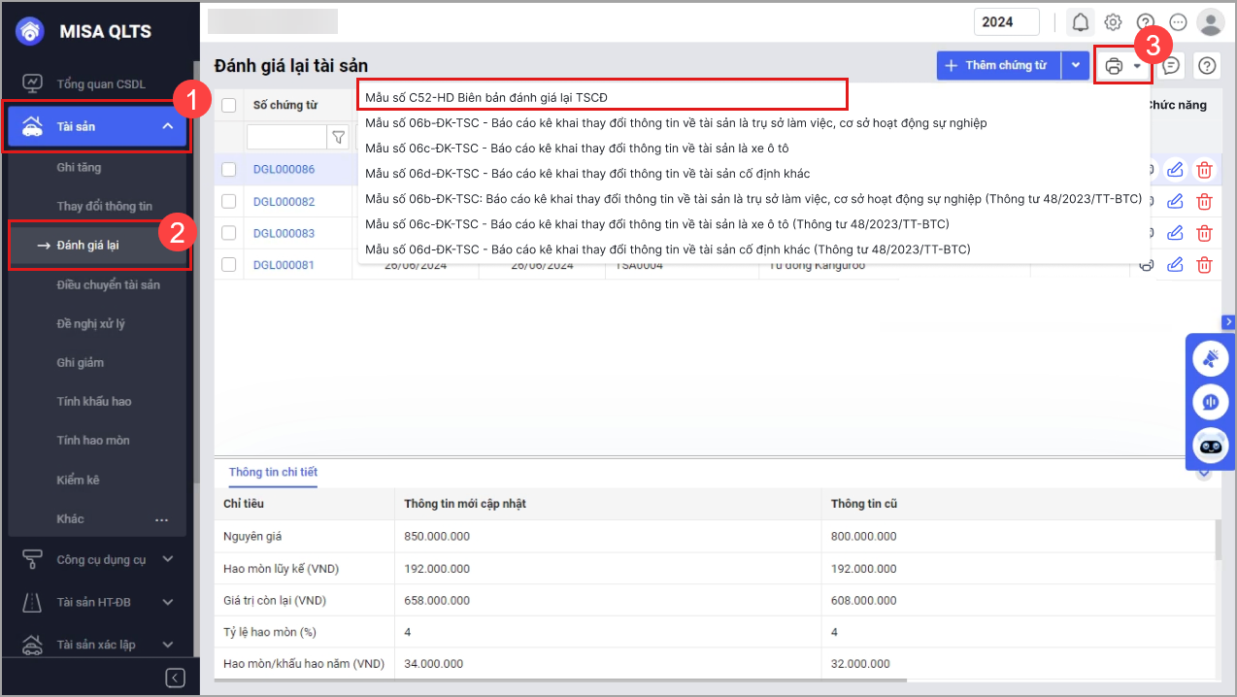The image size is (1237, 697).
Task: Check the box for voucher DGL000086
Action: tap(229, 170)
